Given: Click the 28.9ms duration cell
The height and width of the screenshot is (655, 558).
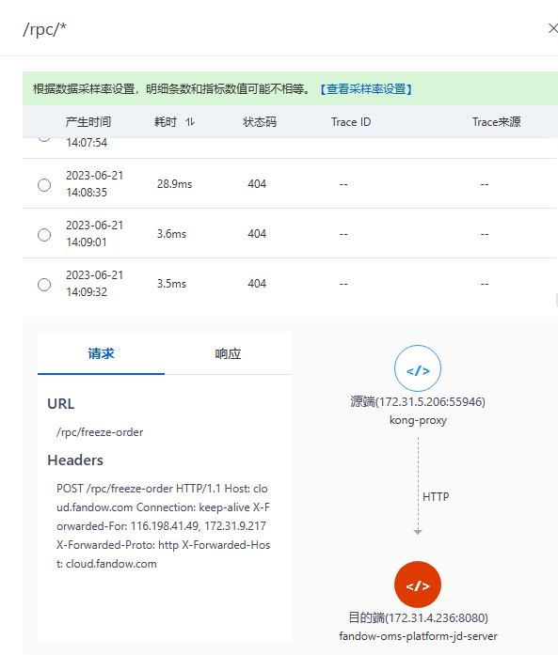Looking at the screenshot, I should tap(174, 184).
